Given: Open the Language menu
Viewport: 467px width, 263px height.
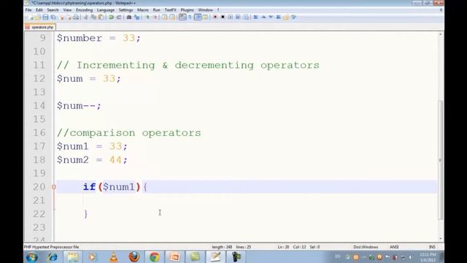Looking at the screenshot, I should tap(105, 9).
